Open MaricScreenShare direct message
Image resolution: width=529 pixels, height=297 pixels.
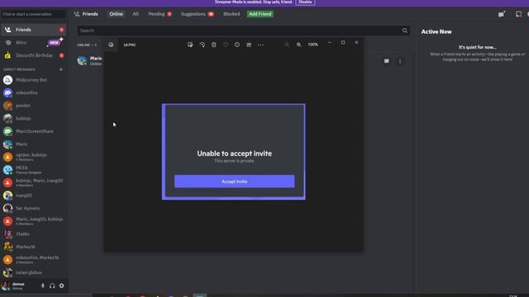[33, 131]
